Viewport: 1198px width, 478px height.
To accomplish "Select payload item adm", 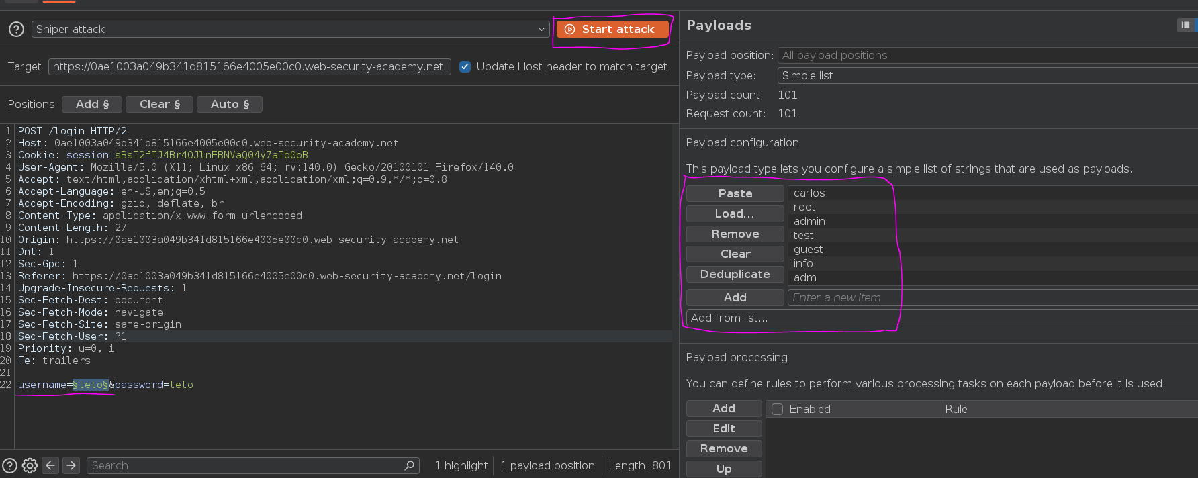I will (x=993, y=277).
